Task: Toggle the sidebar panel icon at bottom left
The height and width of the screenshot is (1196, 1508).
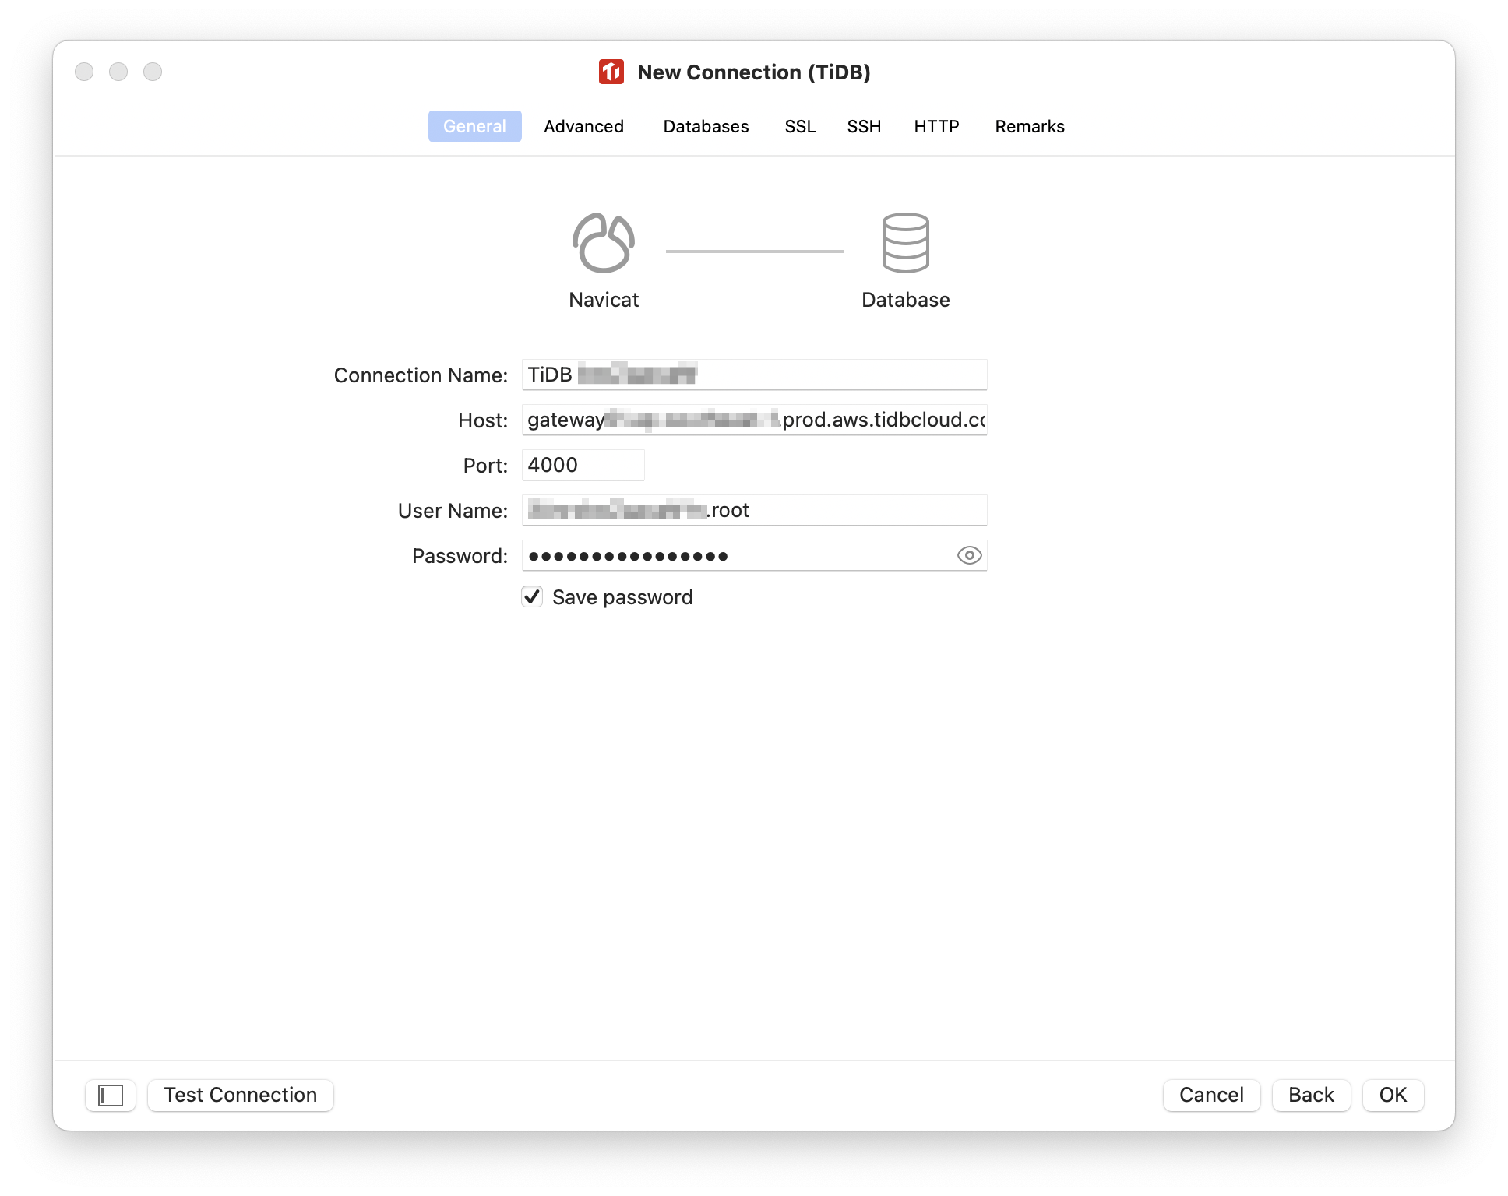Action: (110, 1095)
